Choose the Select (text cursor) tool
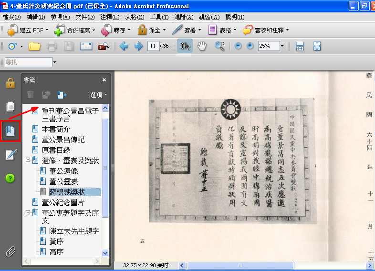Viewport: 375px width, 271px height. (185, 46)
